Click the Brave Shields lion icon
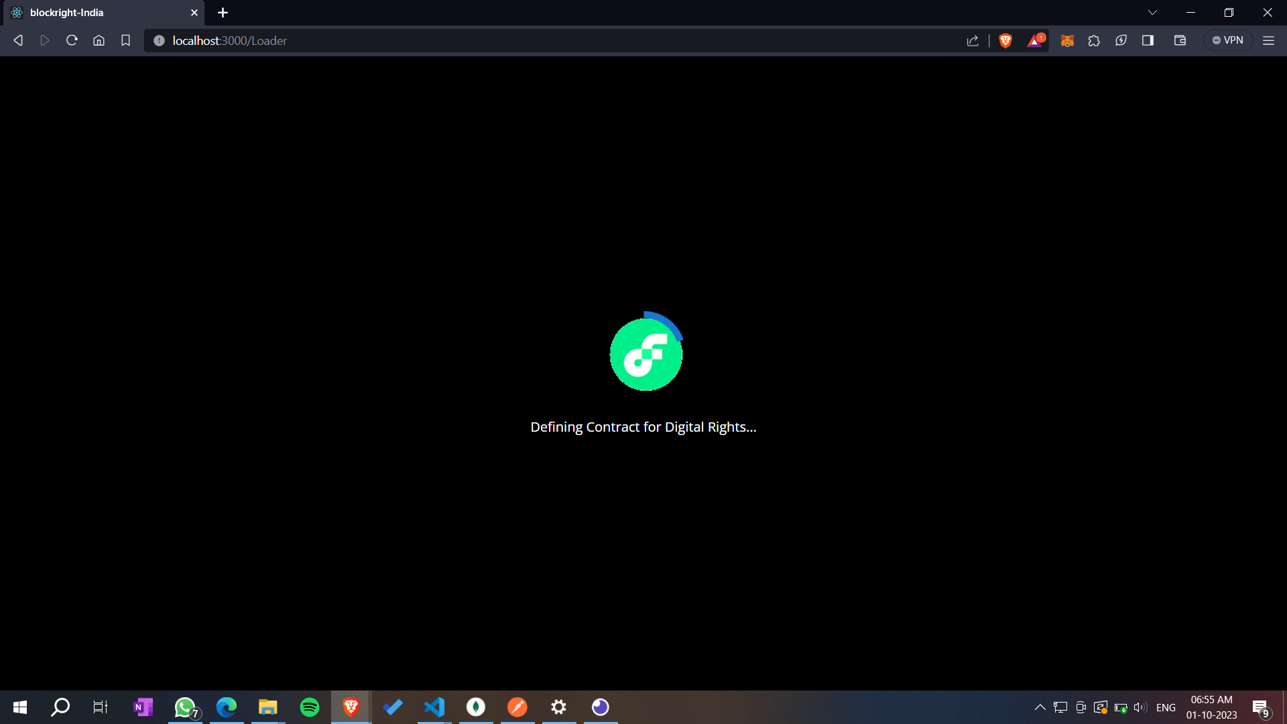Viewport: 1287px width, 724px height. pyautogui.click(x=1005, y=41)
